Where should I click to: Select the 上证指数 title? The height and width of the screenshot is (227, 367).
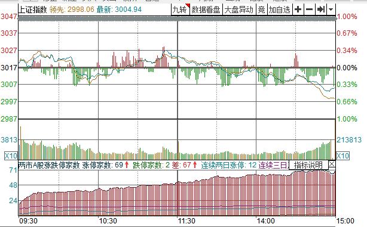pos(32,10)
